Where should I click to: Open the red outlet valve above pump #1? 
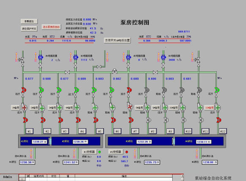(x=24, y=90)
